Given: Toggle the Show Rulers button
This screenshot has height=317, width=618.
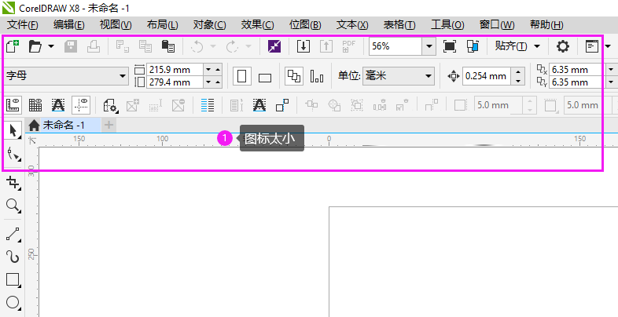Looking at the screenshot, I should 13,105.
